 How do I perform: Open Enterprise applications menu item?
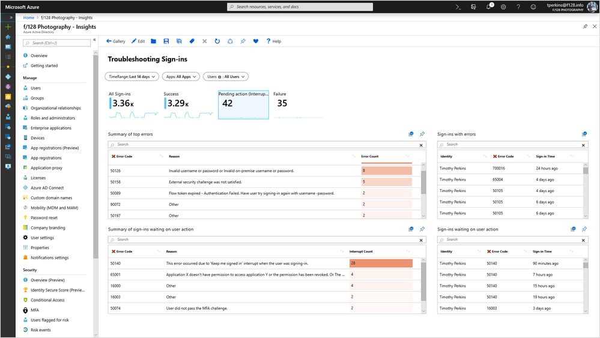51,128
